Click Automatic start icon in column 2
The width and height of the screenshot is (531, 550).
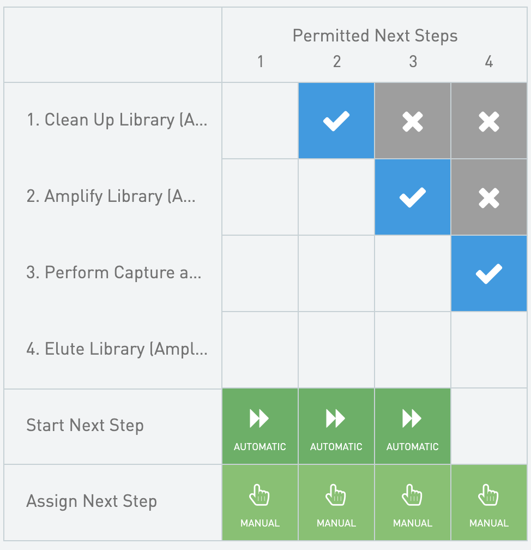336,420
